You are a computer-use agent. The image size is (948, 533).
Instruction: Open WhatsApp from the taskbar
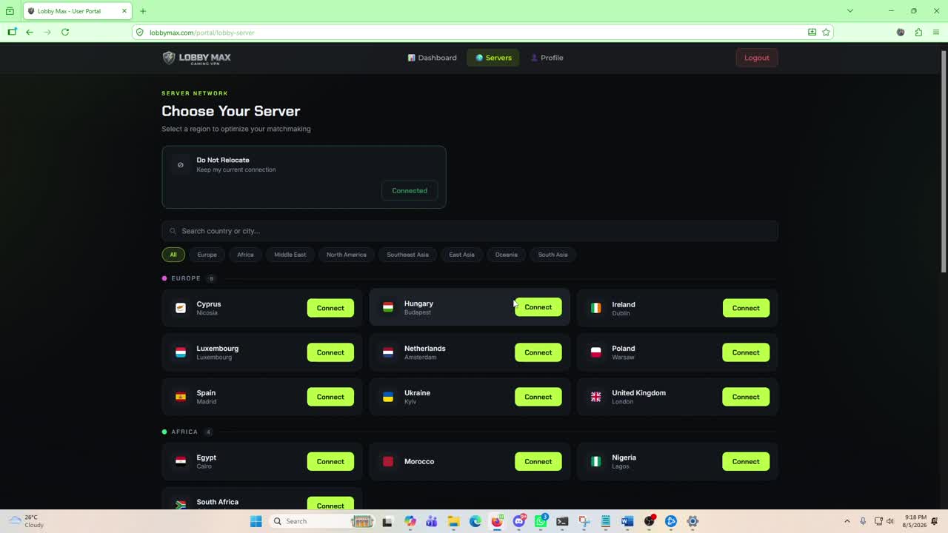pos(541,521)
